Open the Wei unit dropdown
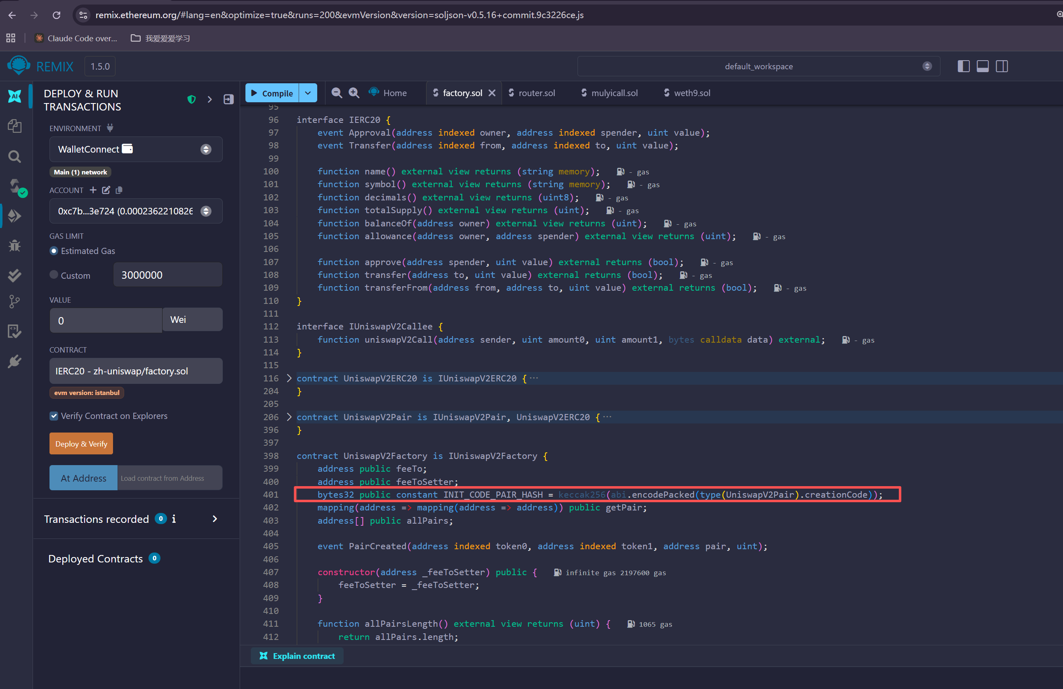Screen dimensions: 1063x689 tap(192, 320)
